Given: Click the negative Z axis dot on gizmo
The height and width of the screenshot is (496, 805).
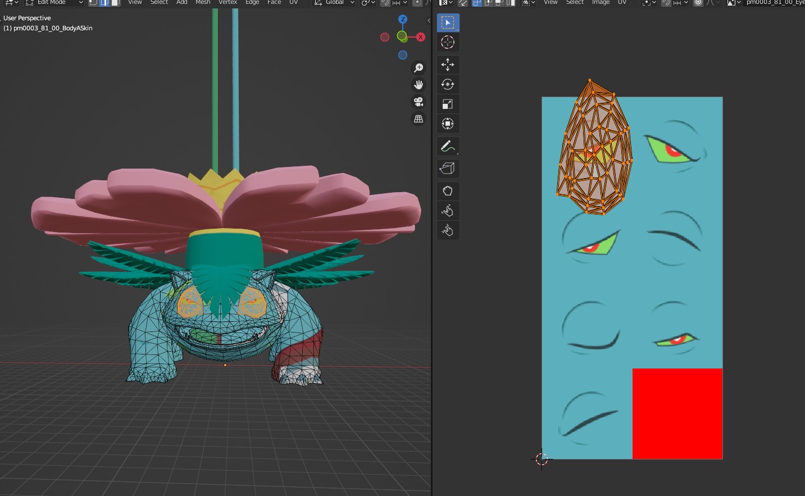Looking at the screenshot, I should tap(403, 55).
